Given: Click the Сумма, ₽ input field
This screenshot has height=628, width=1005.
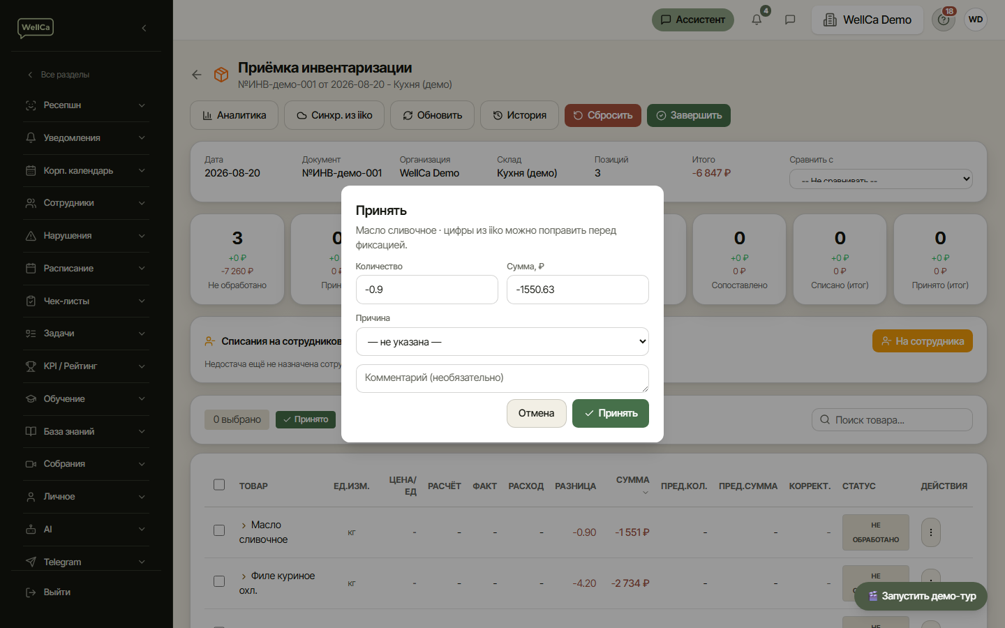Looking at the screenshot, I should (x=578, y=290).
